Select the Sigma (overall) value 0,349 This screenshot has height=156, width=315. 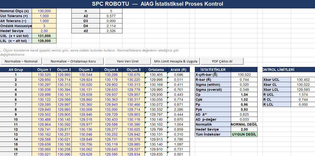244,90
